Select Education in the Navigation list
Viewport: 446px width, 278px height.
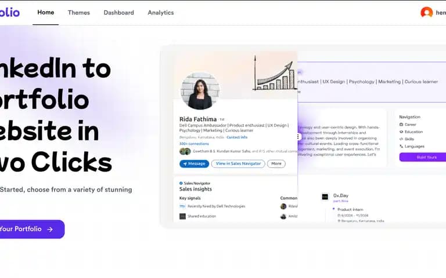click(413, 132)
